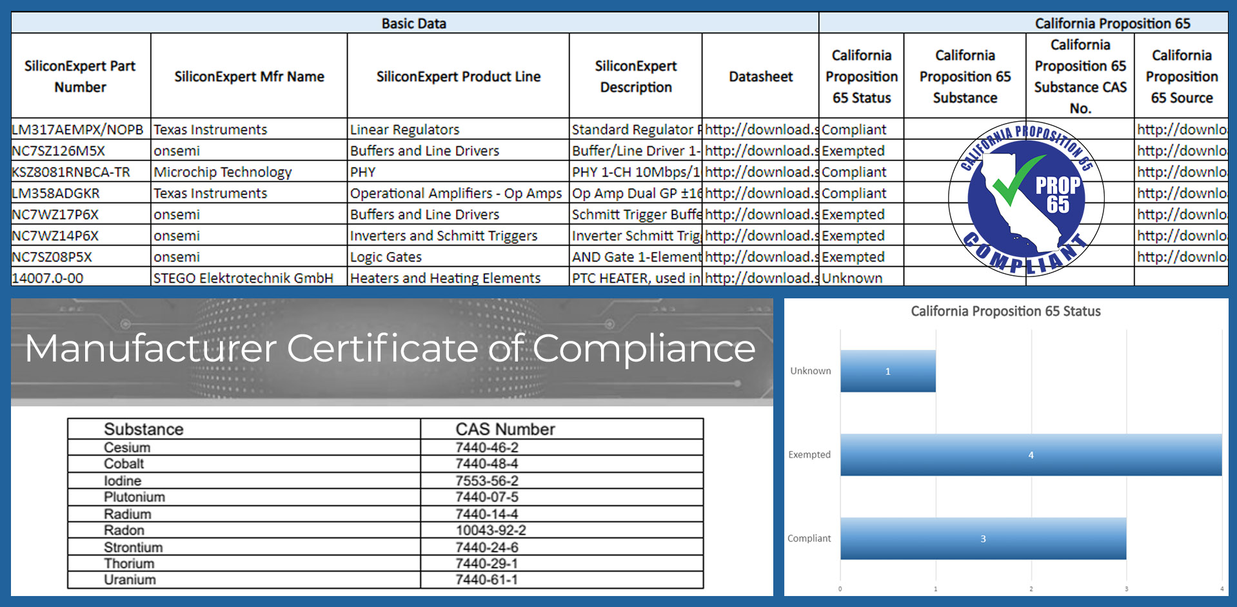Image resolution: width=1237 pixels, height=607 pixels.
Task: Select part number NC7SZ08P5X cell
Action: pyautogui.click(x=81, y=256)
